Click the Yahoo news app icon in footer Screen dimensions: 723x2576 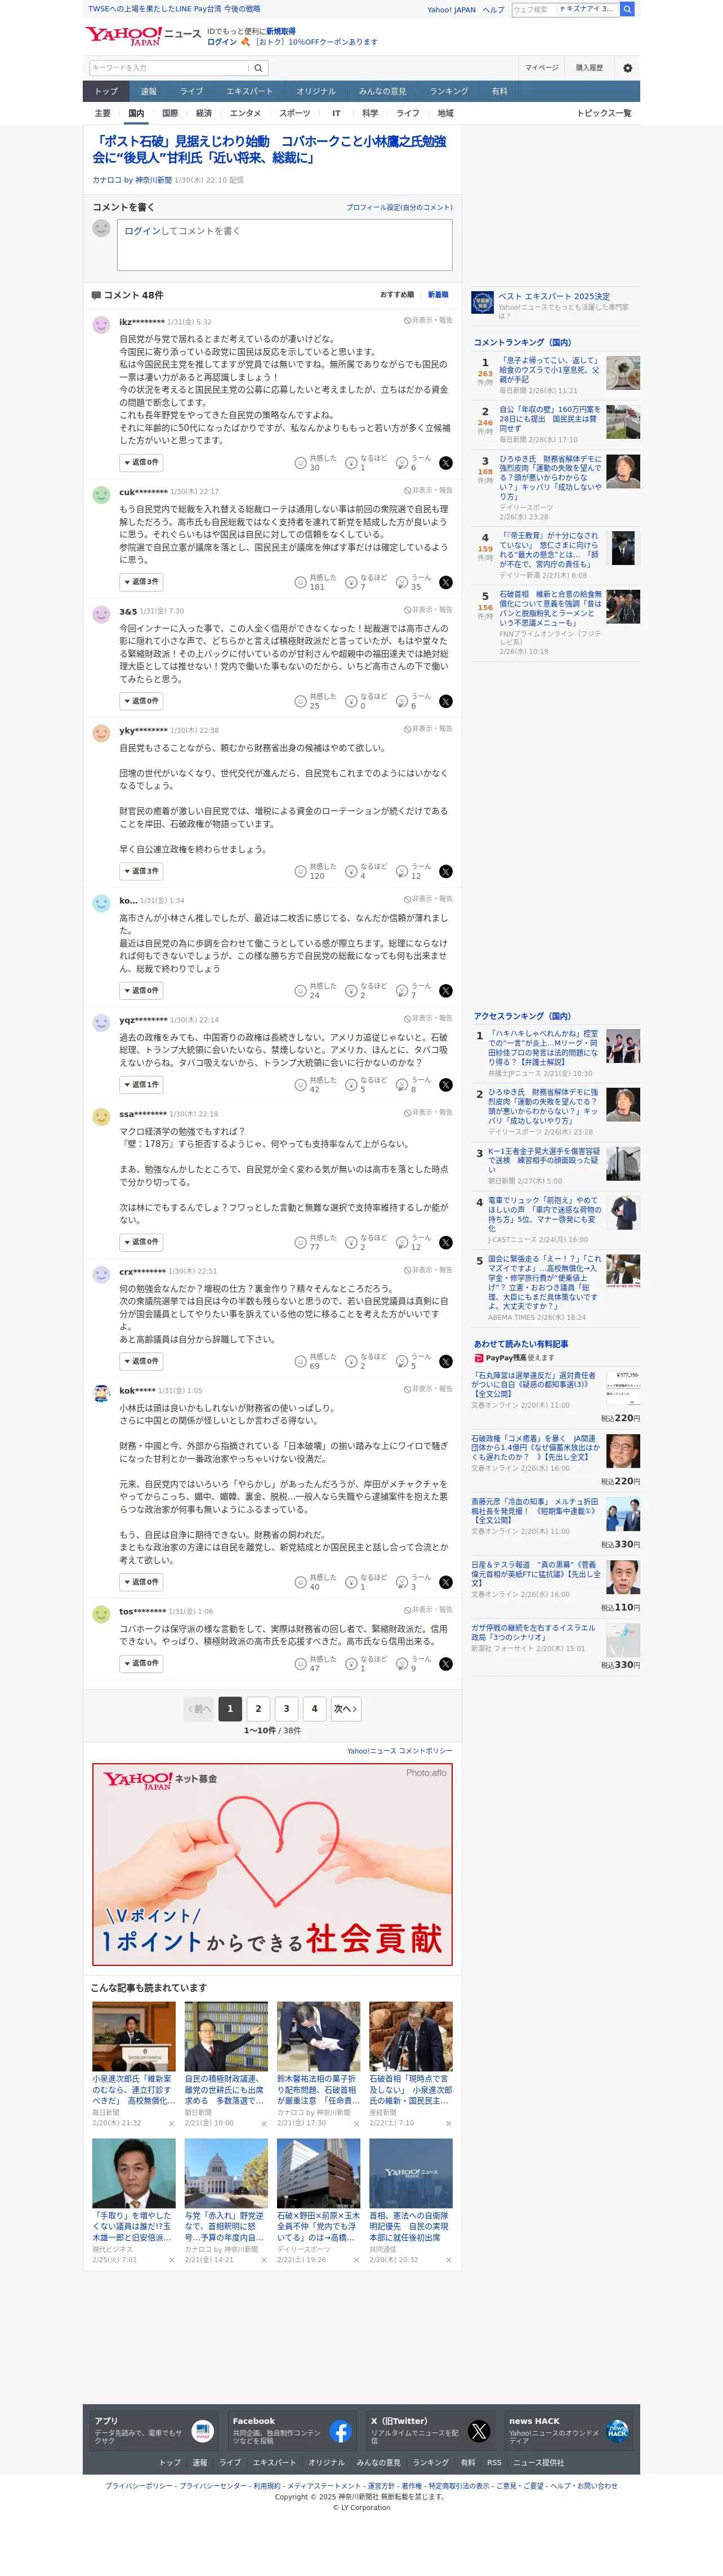click(x=202, y=2430)
